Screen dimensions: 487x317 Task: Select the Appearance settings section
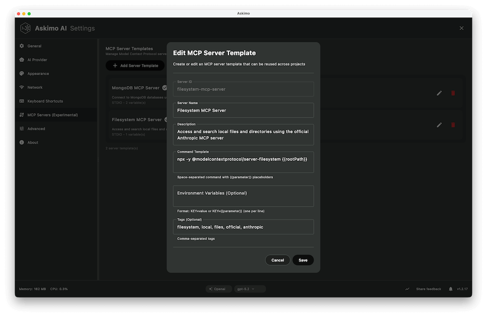click(x=38, y=73)
